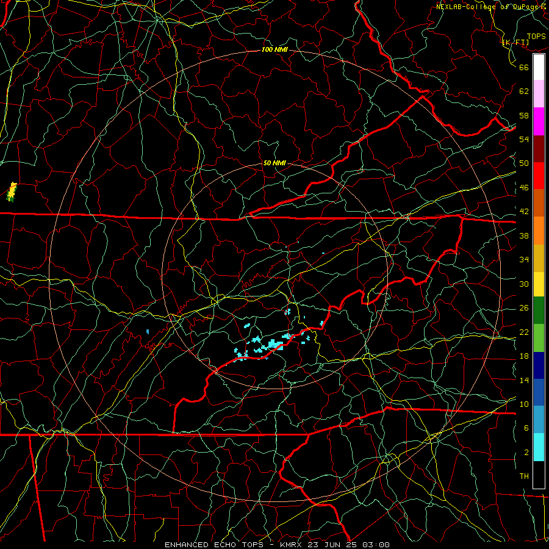Click the legend value "10"
Screen dimensions: 549x549
point(524,404)
